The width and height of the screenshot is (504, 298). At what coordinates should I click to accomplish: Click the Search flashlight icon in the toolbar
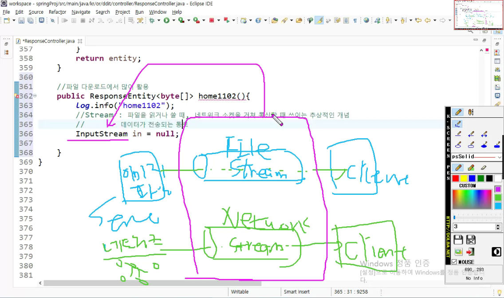click(284, 20)
